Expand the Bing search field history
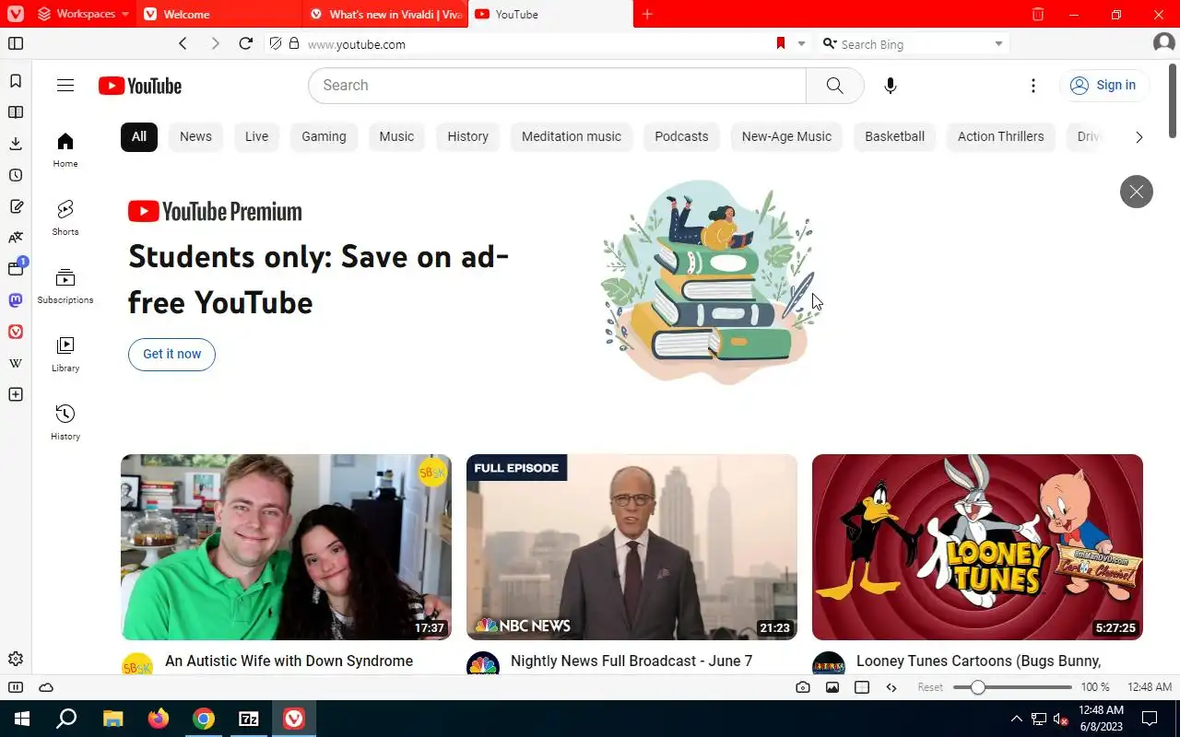The width and height of the screenshot is (1180, 737). point(998,43)
